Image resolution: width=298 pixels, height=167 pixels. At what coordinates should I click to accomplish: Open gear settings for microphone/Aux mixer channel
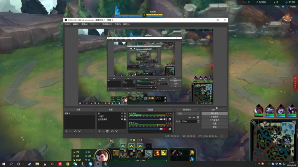(170, 129)
